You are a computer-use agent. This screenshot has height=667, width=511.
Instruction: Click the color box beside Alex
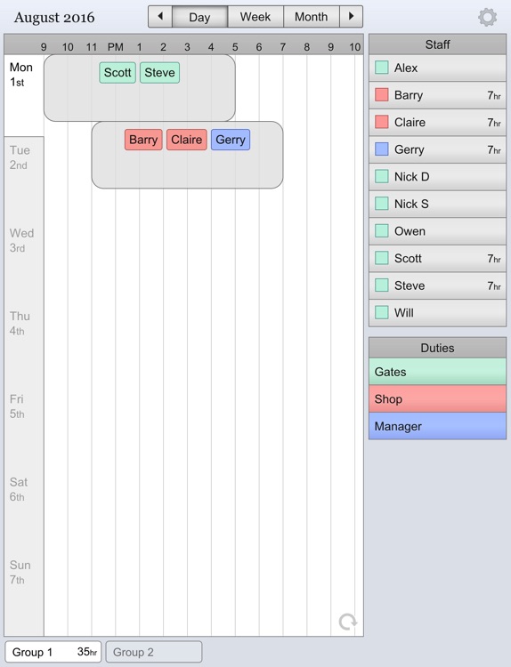pyautogui.click(x=382, y=68)
